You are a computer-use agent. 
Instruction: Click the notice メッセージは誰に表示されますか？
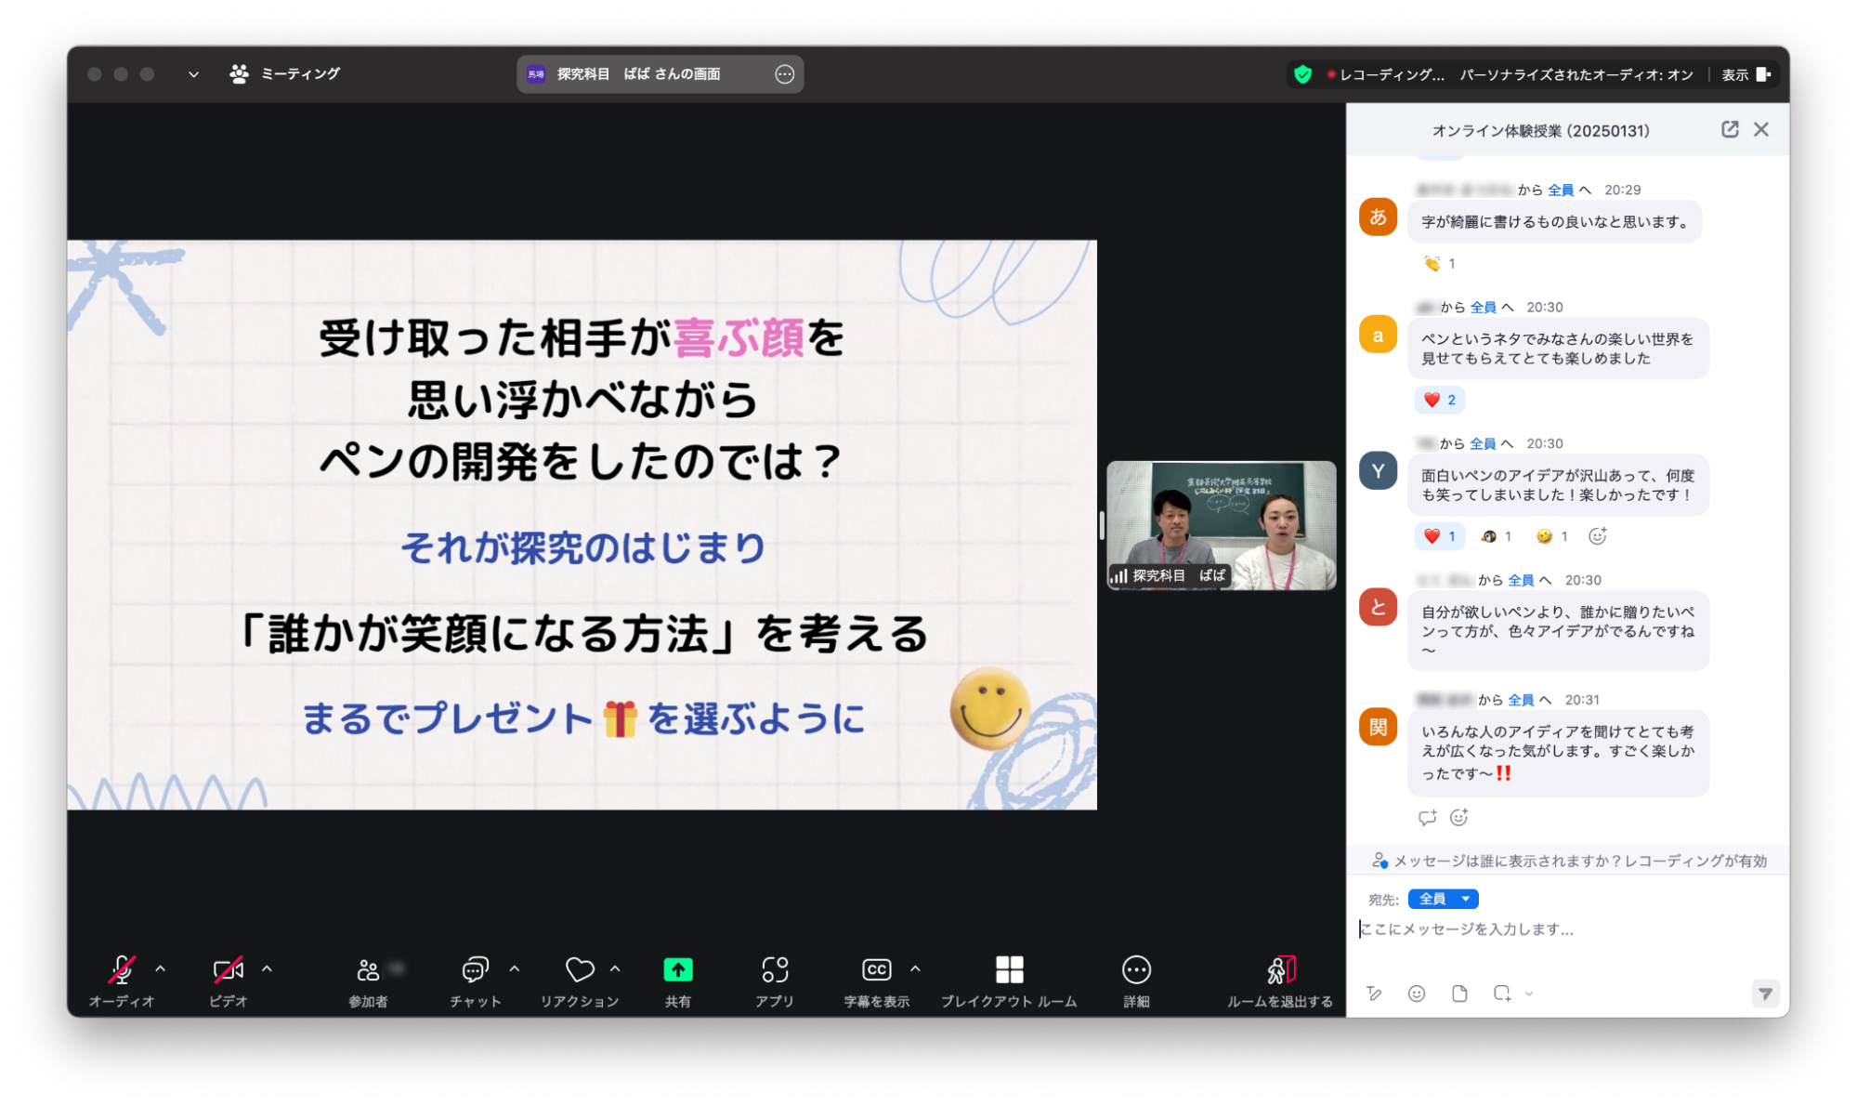pyautogui.click(x=1569, y=861)
